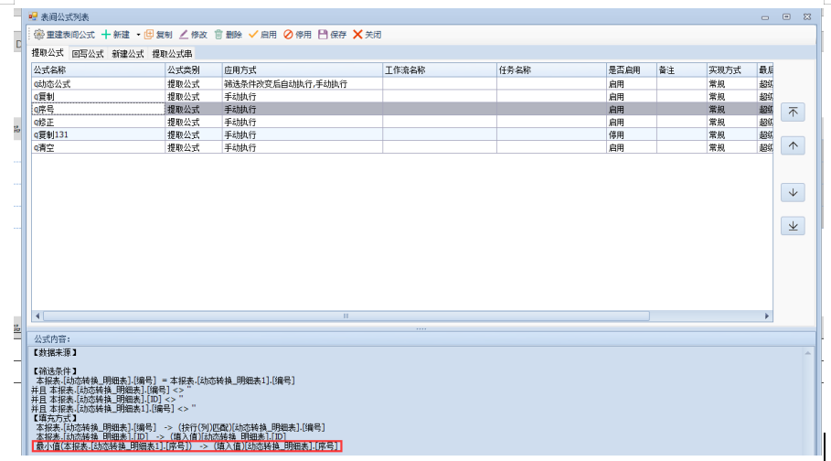This screenshot has width=831, height=461.
Task: Click the 保存 save disk icon
Action: click(323, 35)
